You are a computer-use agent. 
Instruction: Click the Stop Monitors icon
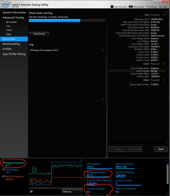click(x=112, y=7)
